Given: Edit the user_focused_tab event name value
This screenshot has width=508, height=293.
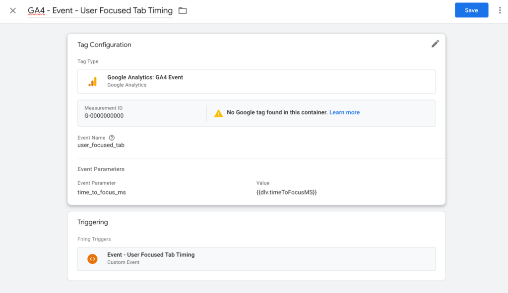Looking at the screenshot, I should (100, 145).
